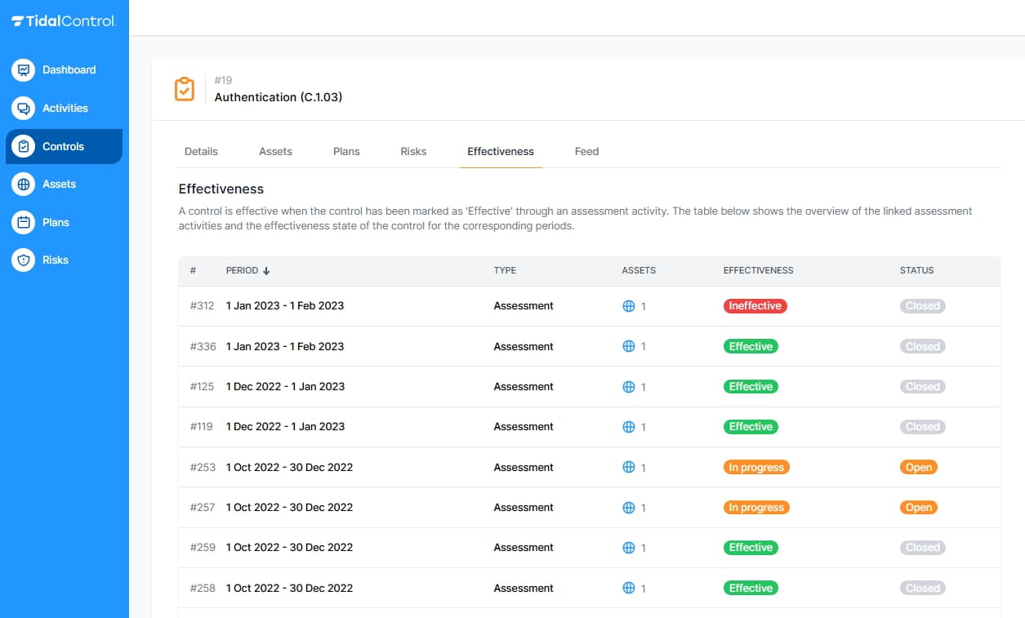Screen dimensions: 1025x618
Task: Click the Ineffective badge on assessment #312
Action: (x=755, y=305)
